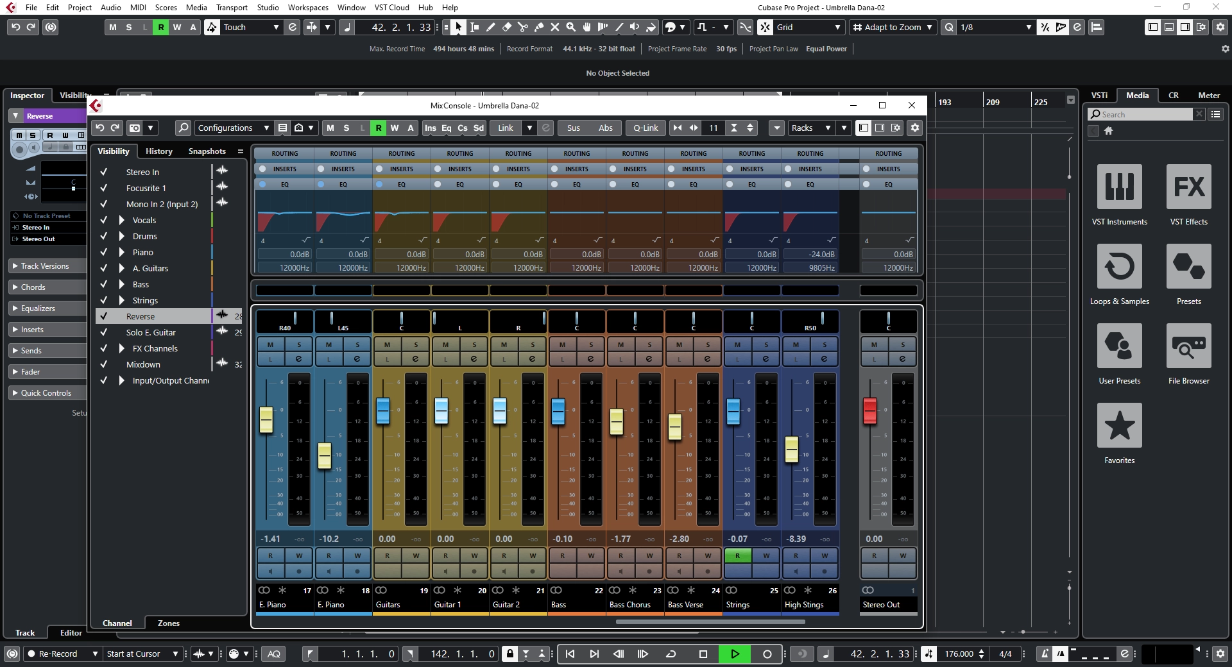Viewport: 1232px width, 667px height.
Task: Uncheck visibility for the Vocals track
Action: 103,220
